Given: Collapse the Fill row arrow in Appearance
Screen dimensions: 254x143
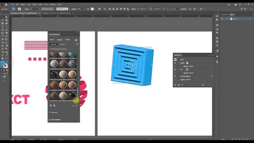Looking at the screenshot, I should [179, 70].
